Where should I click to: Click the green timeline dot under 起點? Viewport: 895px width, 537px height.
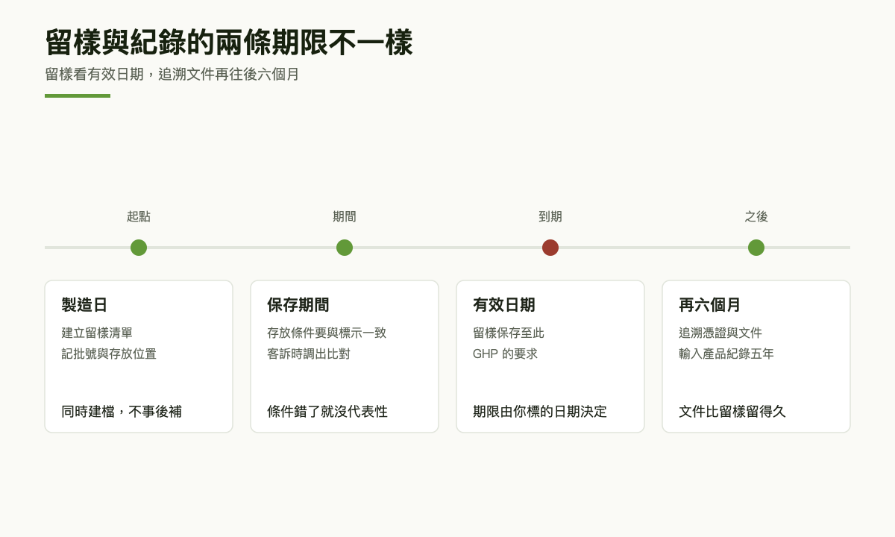(x=139, y=248)
